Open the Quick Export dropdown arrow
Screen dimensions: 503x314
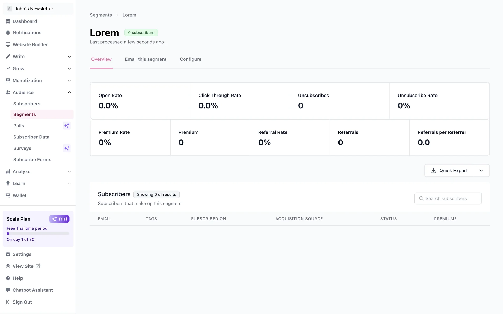pos(481,171)
